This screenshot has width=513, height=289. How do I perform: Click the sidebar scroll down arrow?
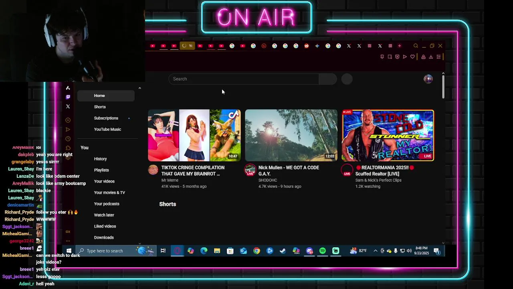pos(139,243)
